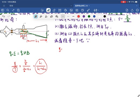Select the Pen tool in the toolbar
The height and width of the screenshot is (97, 140).
click(x=48, y=10)
